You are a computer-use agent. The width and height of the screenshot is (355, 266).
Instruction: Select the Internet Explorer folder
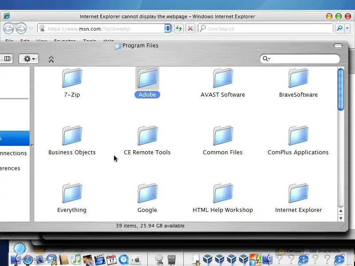coord(298,198)
